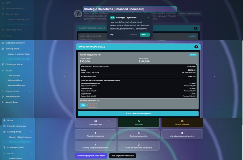
Task: Go back to Starting World button
Action: (190, 14)
